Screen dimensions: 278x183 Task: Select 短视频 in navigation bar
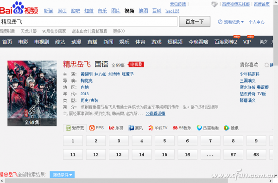pyautogui.click(x=175, y=42)
